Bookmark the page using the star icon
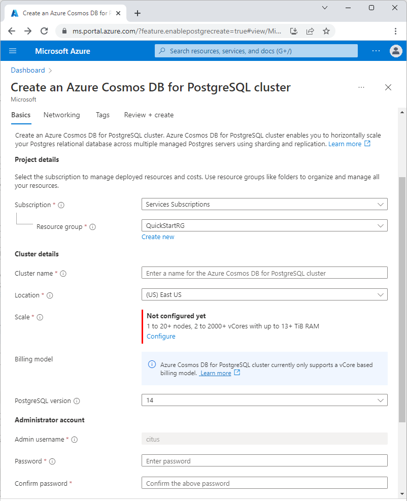407x501 pixels. tap(326, 31)
